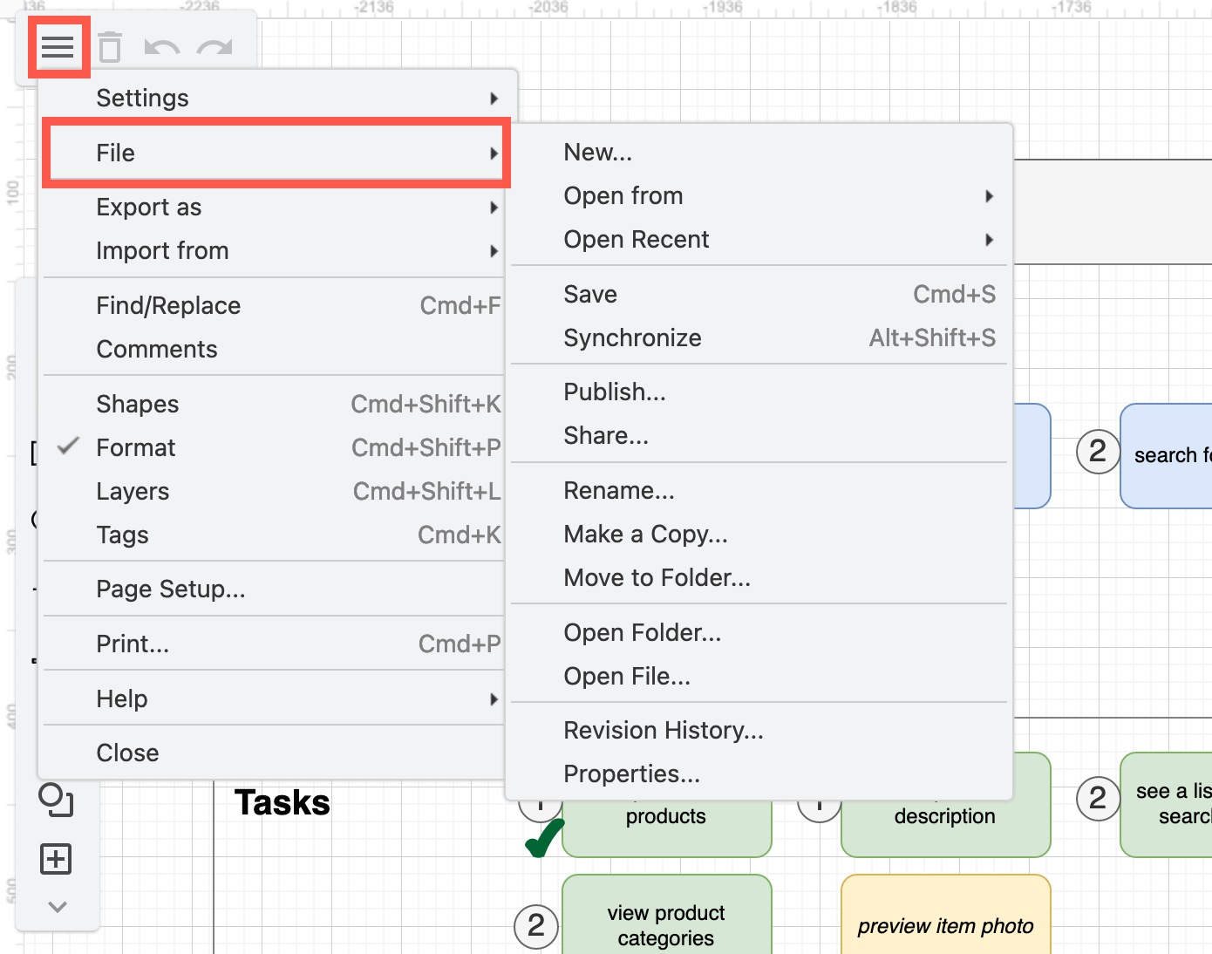Click Make a Copy option

[645, 534]
